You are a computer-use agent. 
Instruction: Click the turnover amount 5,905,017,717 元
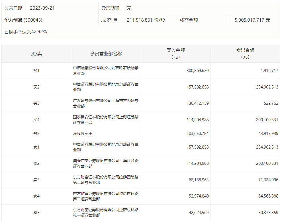(252, 20)
